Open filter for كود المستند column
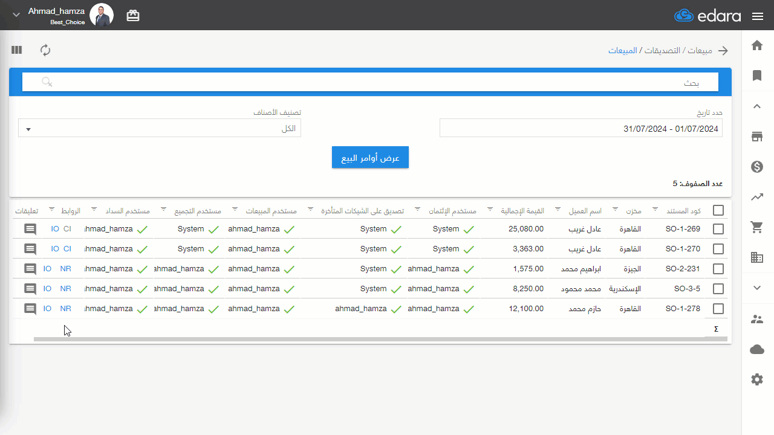 [655, 209]
